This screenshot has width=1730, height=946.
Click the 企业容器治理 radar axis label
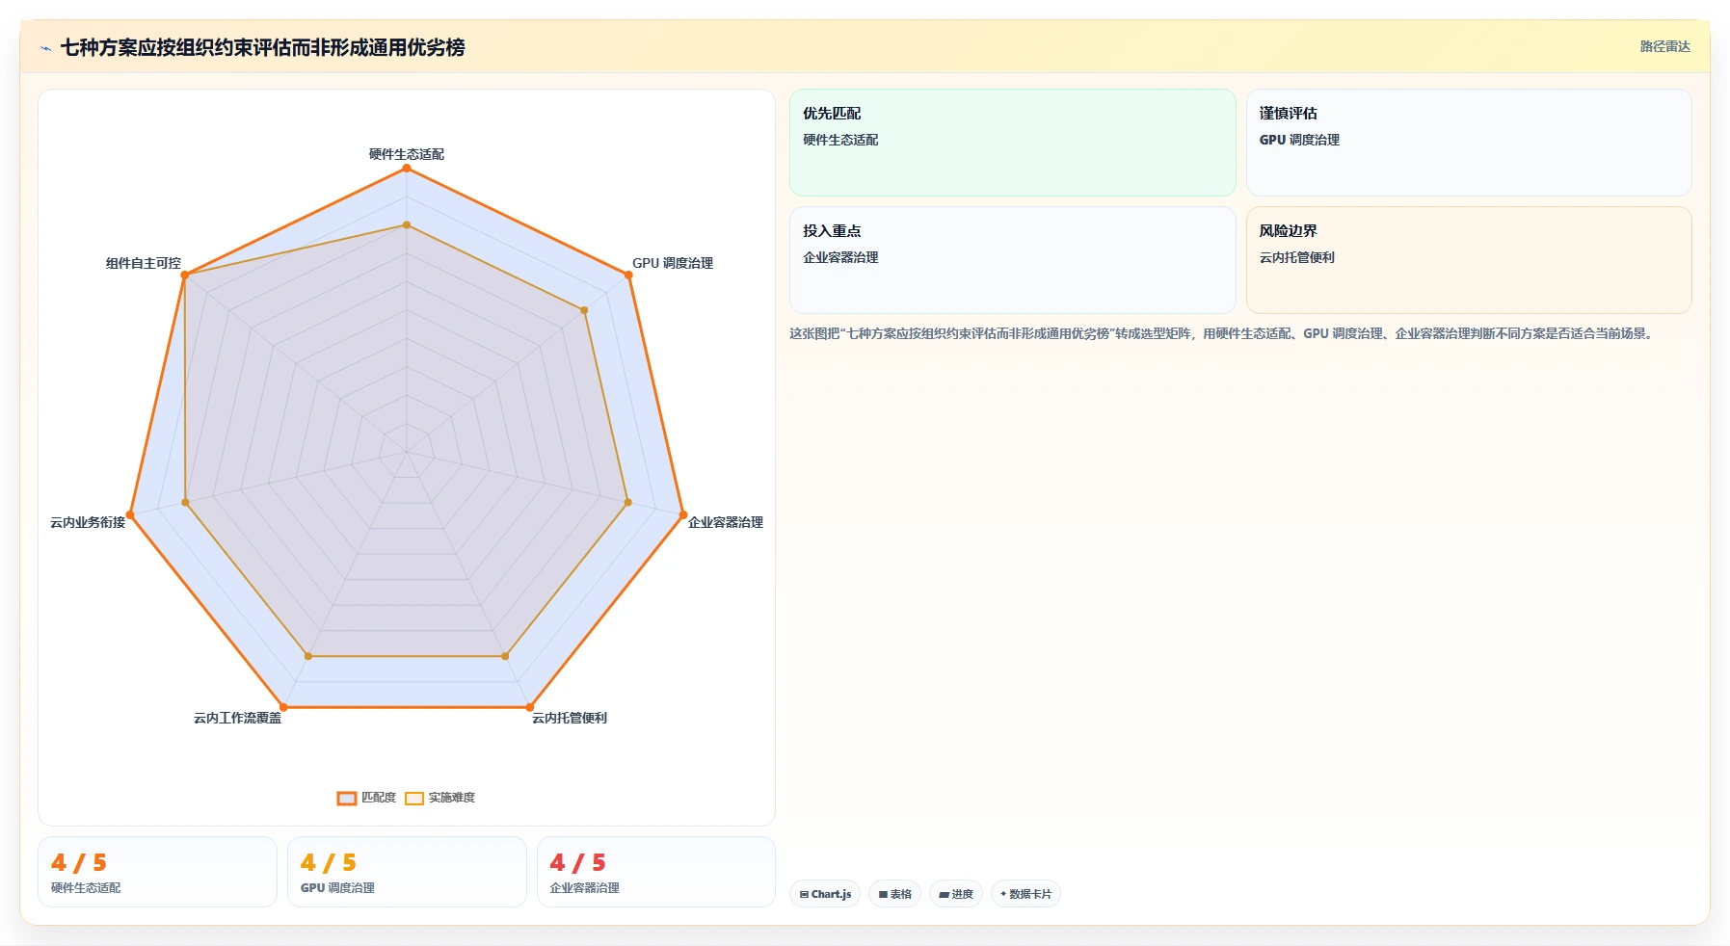pyautogui.click(x=726, y=522)
